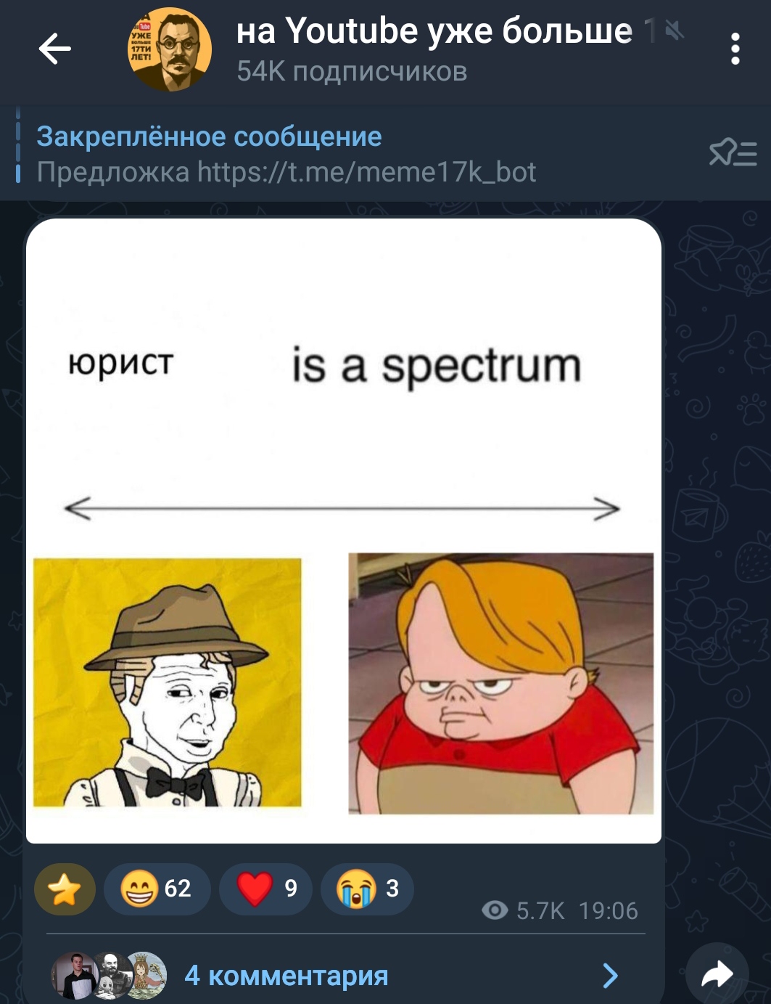771x1004 pixels.
Task: Tap the 54K subscribers subtitle
Action: [352, 71]
